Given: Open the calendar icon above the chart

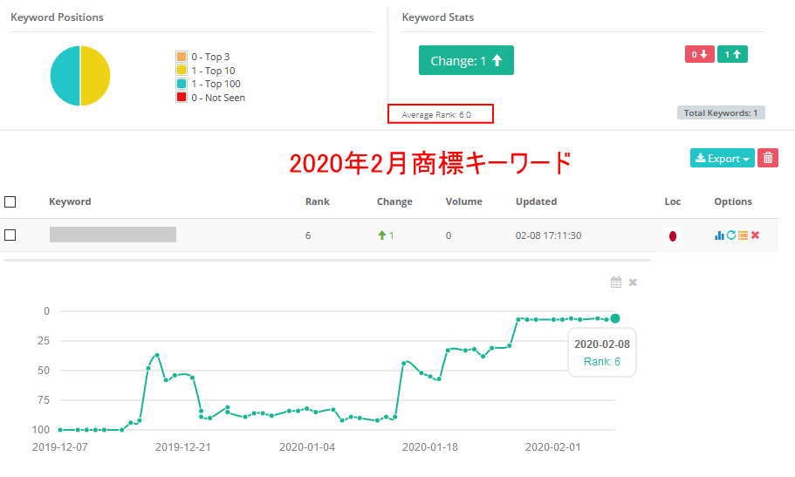Looking at the screenshot, I should (x=615, y=282).
